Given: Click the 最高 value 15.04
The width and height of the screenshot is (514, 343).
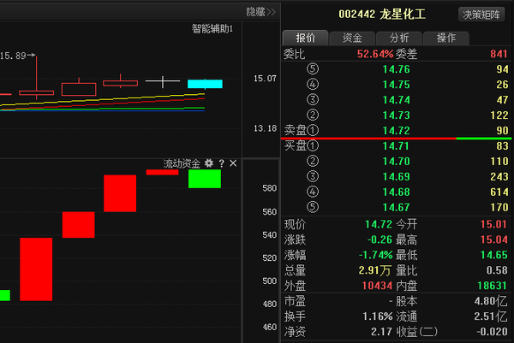Looking at the screenshot, I should (x=493, y=240).
